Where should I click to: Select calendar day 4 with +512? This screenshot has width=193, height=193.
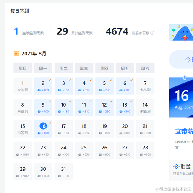tap(84, 86)
